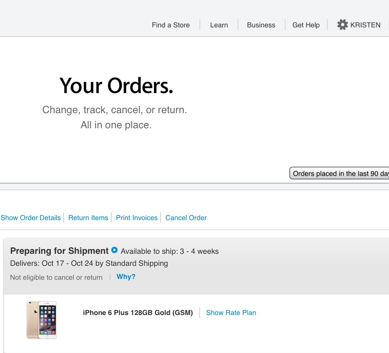Select Business in the top navigation
This screenshot has height=353, width=389.
tap(261, 25)
